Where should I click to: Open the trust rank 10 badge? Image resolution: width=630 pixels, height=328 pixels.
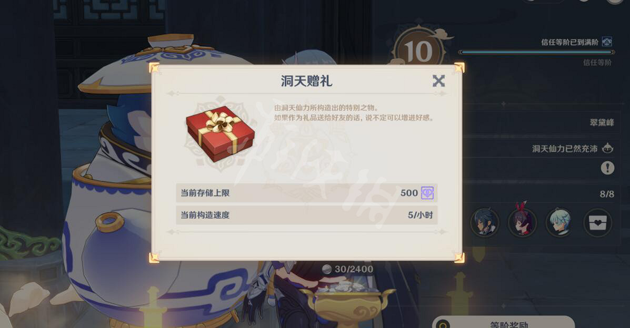coord(418,50)
